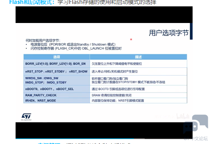Click the bullet about 电源复位后 POR/BOR
Viewport: 211px width, 144px height.
73,45
